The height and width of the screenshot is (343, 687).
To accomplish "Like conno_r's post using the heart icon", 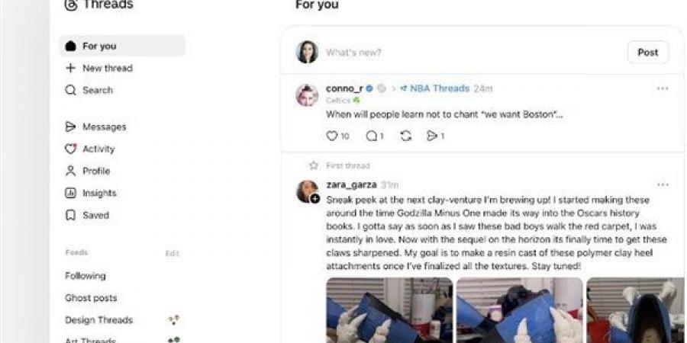I will click(x=332, y=136).
